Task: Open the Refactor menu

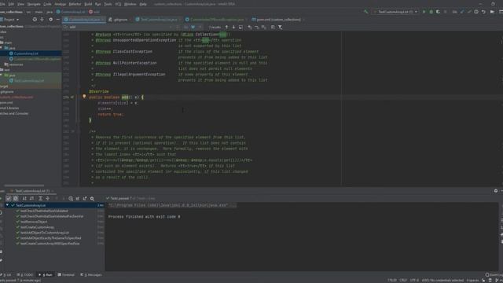Action: pos(75,4)
